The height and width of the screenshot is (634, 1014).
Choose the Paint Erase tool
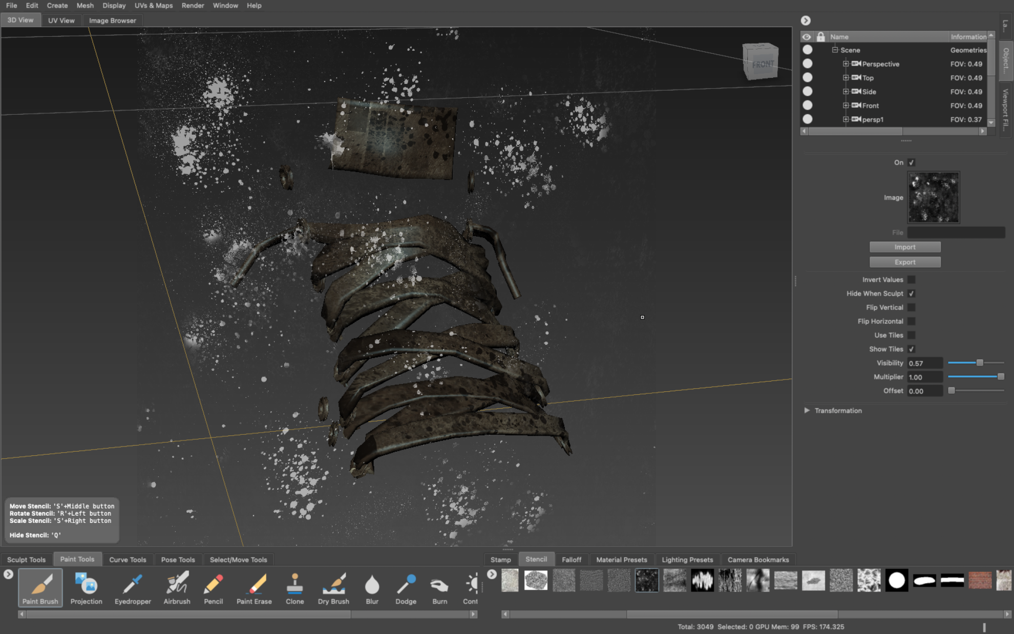[x=254, y=588]
